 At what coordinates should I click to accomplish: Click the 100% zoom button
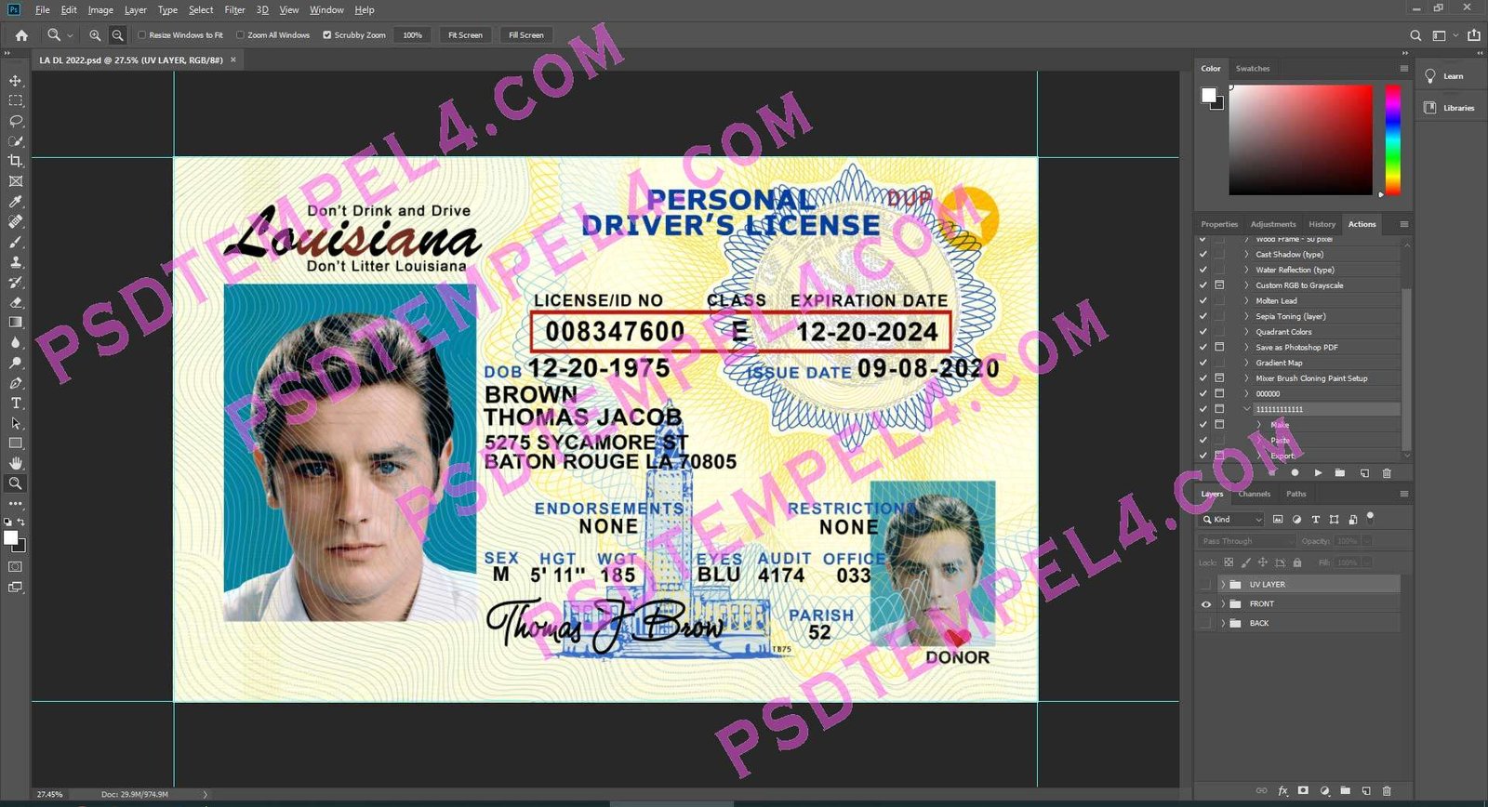coord(413,35)
